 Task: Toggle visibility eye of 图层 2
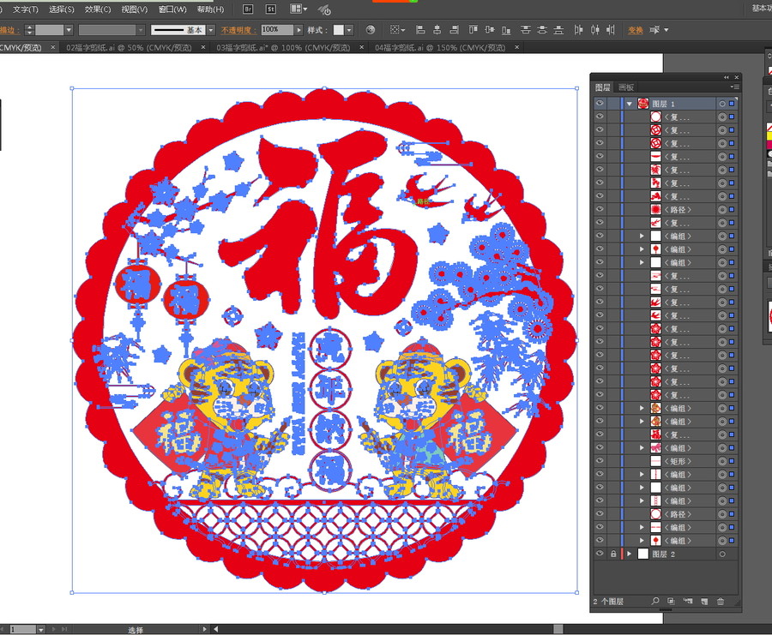tap(600, 554)
